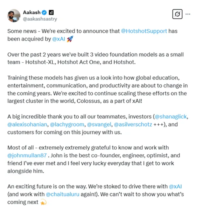Open the @aakashsastry handle
The width and height of the screenshot is (206, 208).
click(40, 19)
